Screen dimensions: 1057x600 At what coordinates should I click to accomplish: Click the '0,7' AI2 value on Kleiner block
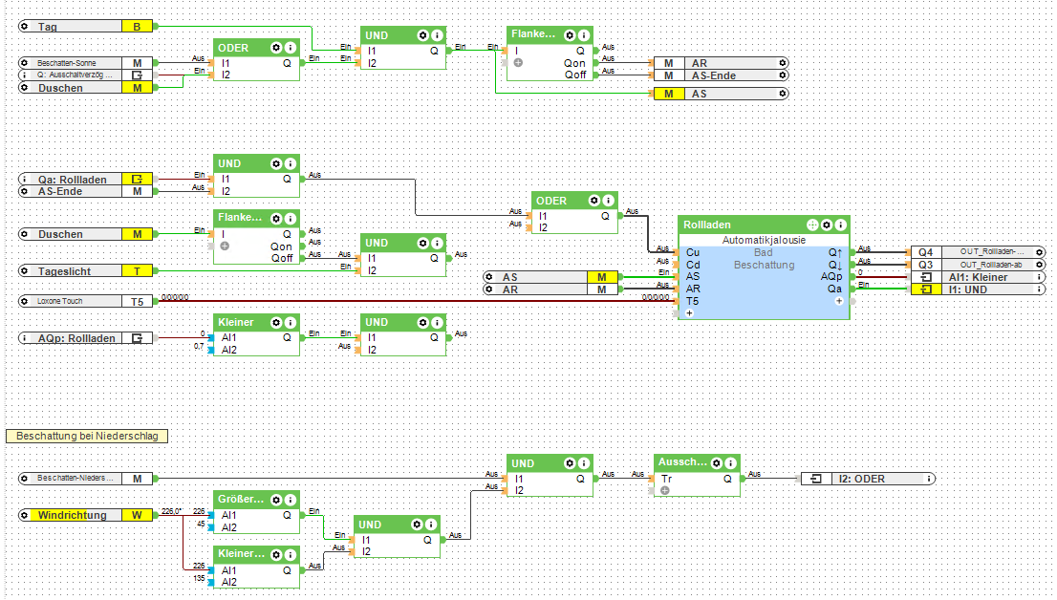point(199,346)
